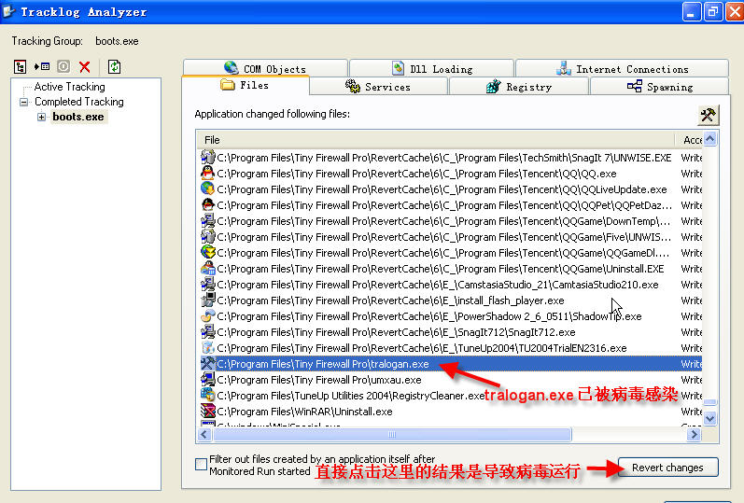
Task: Click the QQGame Five UNWIS file icon
Action: click(x=208, y=236)
